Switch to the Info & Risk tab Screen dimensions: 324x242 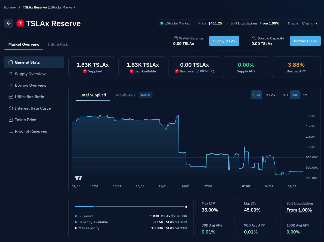coord(58,44)
